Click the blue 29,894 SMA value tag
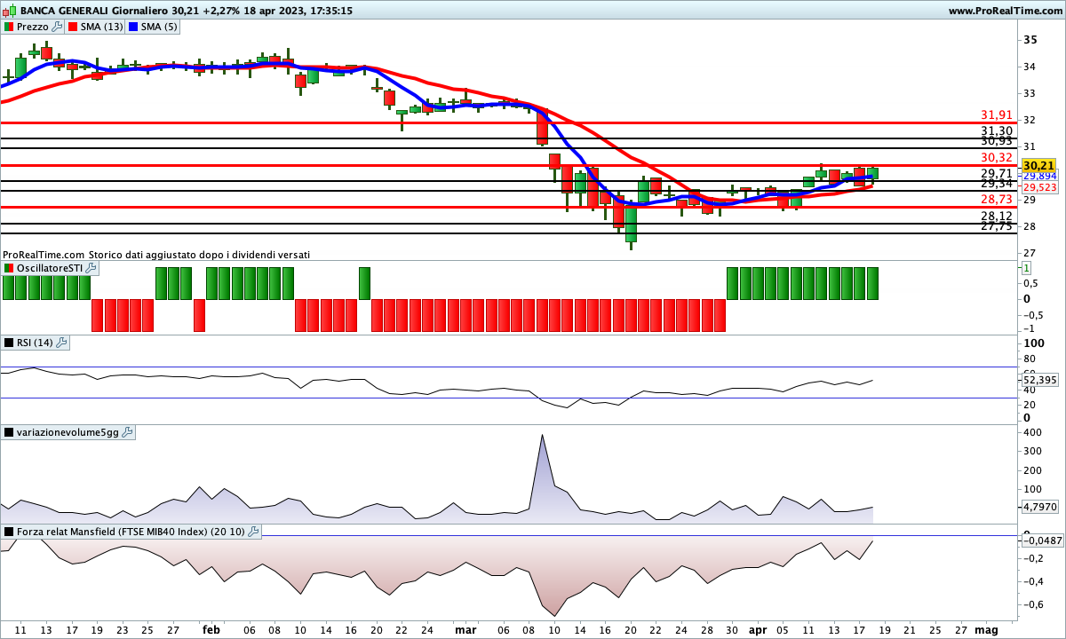This screenshot has width=1066, height=639. [1039, 177]
